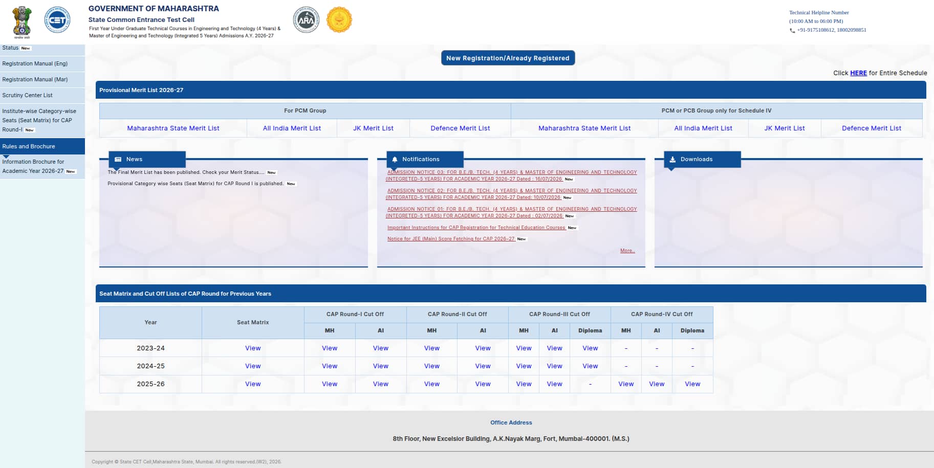Open Schedule IV All India Merit List
934x468 pixels.
(703, 128)
